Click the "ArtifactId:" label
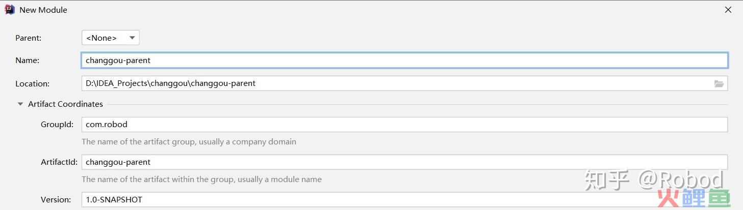Viewport: 743px width, 210px height. click(x=59, y=162)
